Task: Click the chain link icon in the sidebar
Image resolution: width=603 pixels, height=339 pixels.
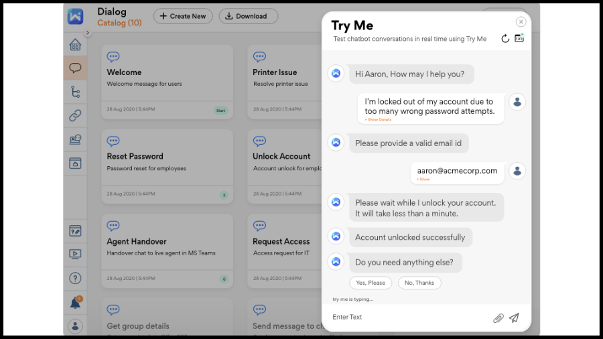Action: point(75,115)
